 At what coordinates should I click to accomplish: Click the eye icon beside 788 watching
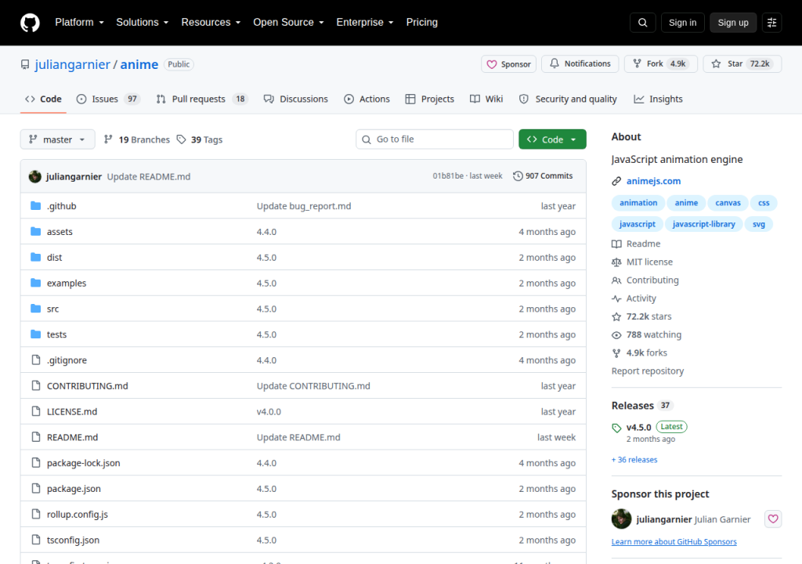[x=616, y=335]
